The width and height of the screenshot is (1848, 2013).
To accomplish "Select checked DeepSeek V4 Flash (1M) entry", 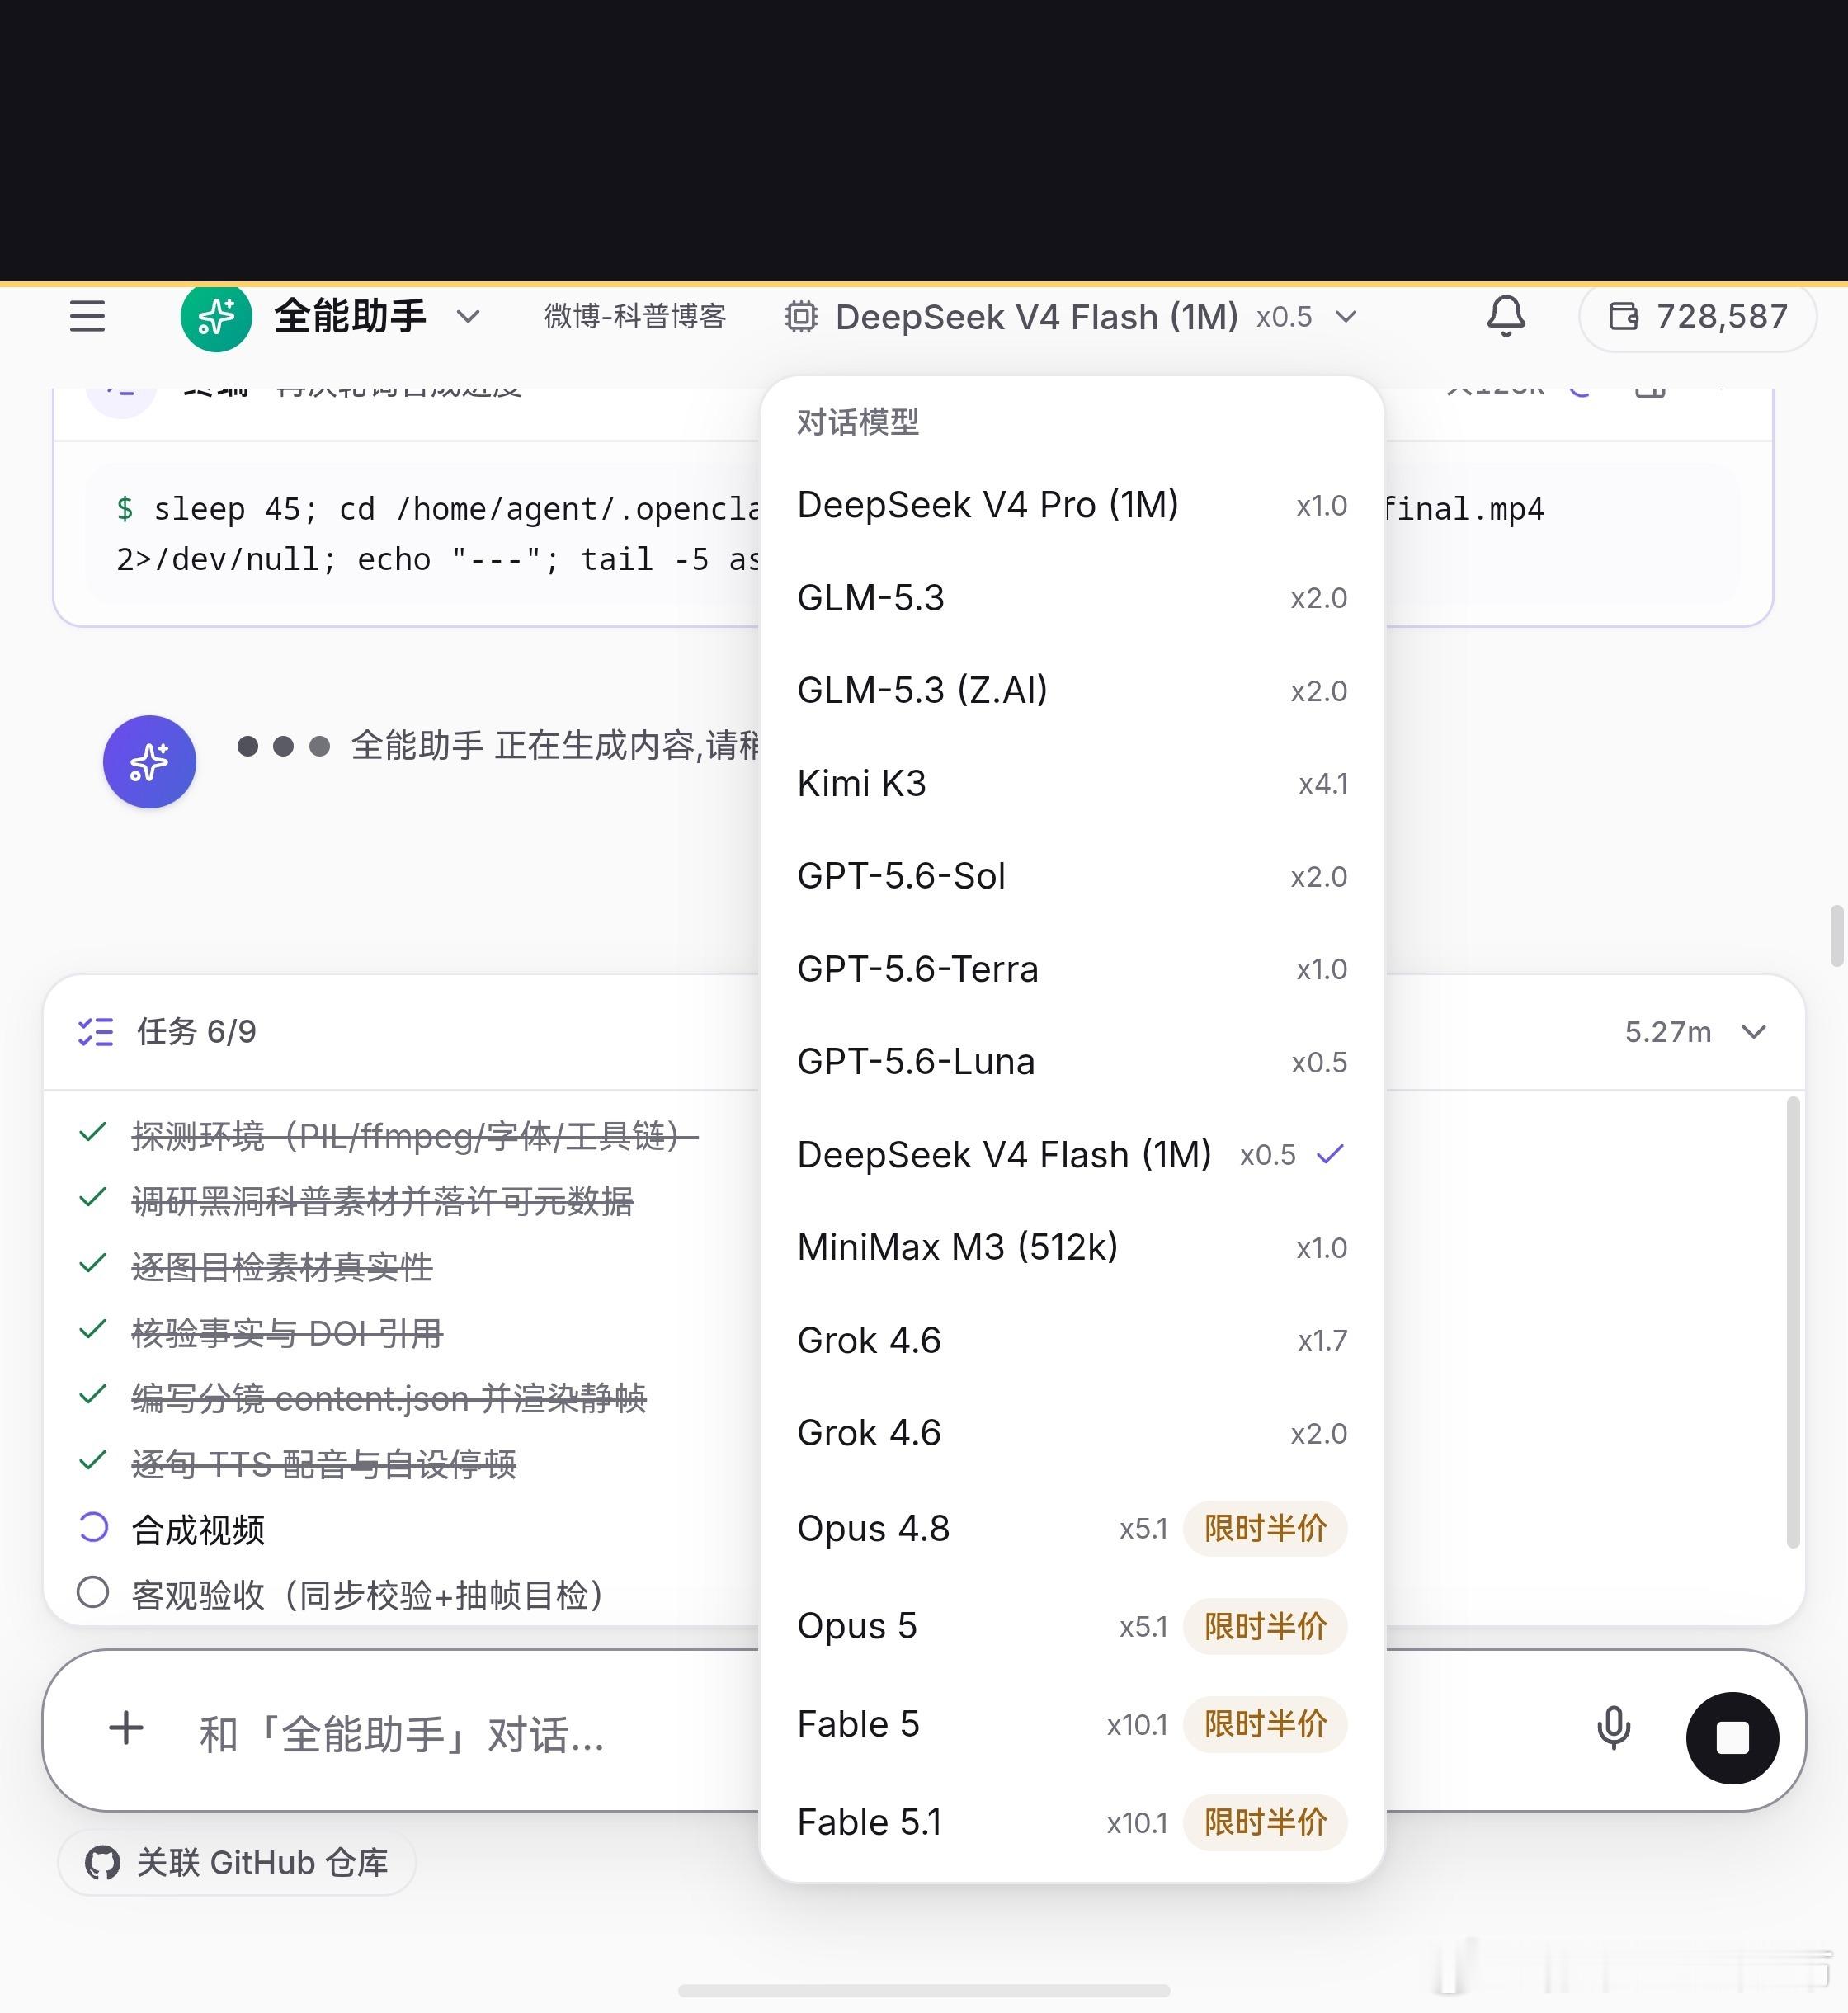I will 1072,1155.
